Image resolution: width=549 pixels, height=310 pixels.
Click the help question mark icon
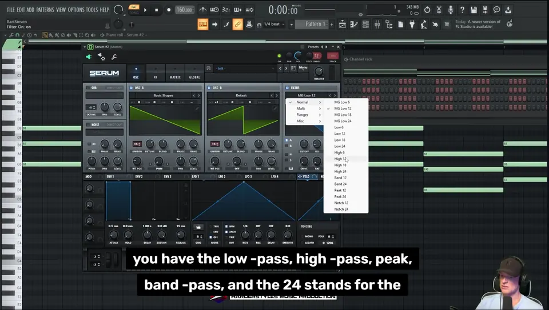pos(462,10)
